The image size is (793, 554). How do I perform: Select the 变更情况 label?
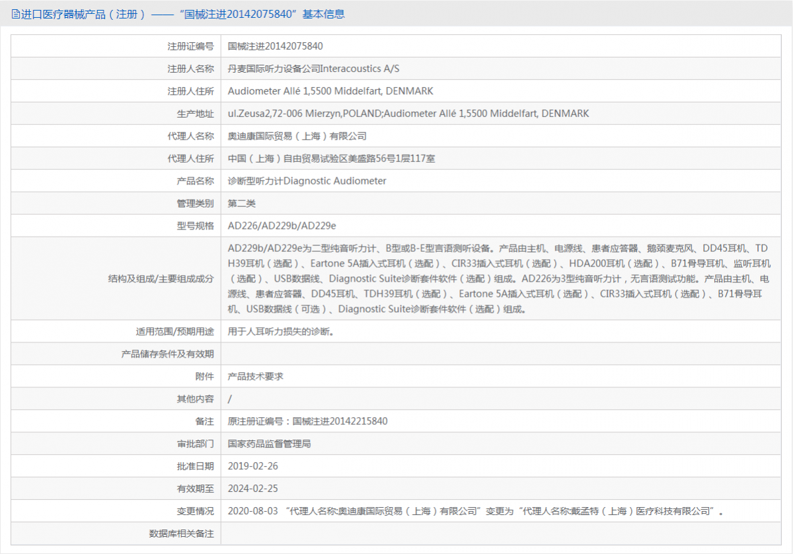[x=196, y=512]
